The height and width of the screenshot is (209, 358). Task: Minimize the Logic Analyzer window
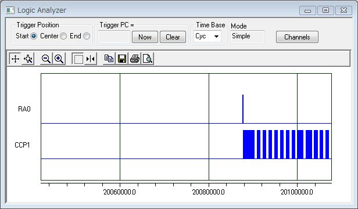pyautogui.click(x=307, y=10)
